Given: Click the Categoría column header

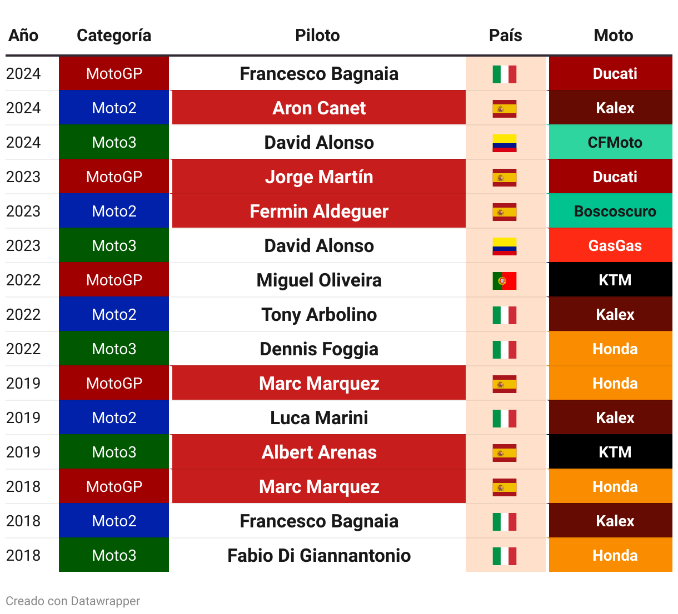Looking at the screenshot, I should pos(114,36).
